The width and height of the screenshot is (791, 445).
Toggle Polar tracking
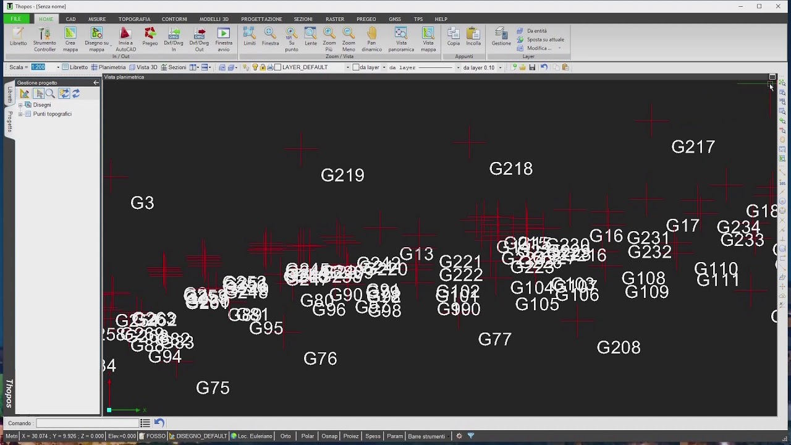308,436
